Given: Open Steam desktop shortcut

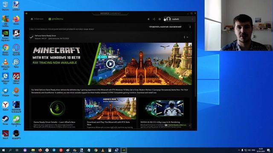Looking at the screenshot, I should [5, 120].
